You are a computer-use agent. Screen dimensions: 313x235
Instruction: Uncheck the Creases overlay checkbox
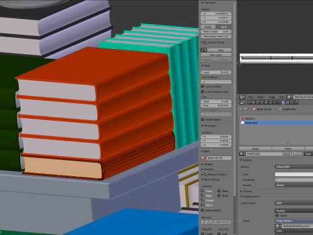203,200
